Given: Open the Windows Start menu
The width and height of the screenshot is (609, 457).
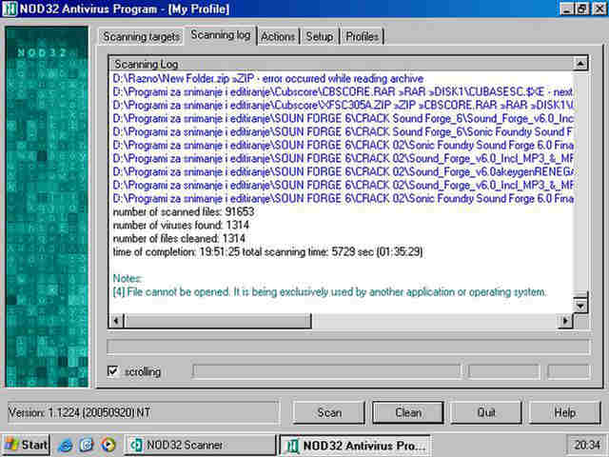Looking at the screenshot, I should [27, 445].
